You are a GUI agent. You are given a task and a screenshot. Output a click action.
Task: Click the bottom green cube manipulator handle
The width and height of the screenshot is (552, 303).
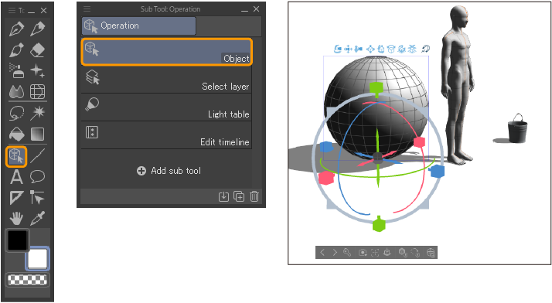(x=379, y=224)
